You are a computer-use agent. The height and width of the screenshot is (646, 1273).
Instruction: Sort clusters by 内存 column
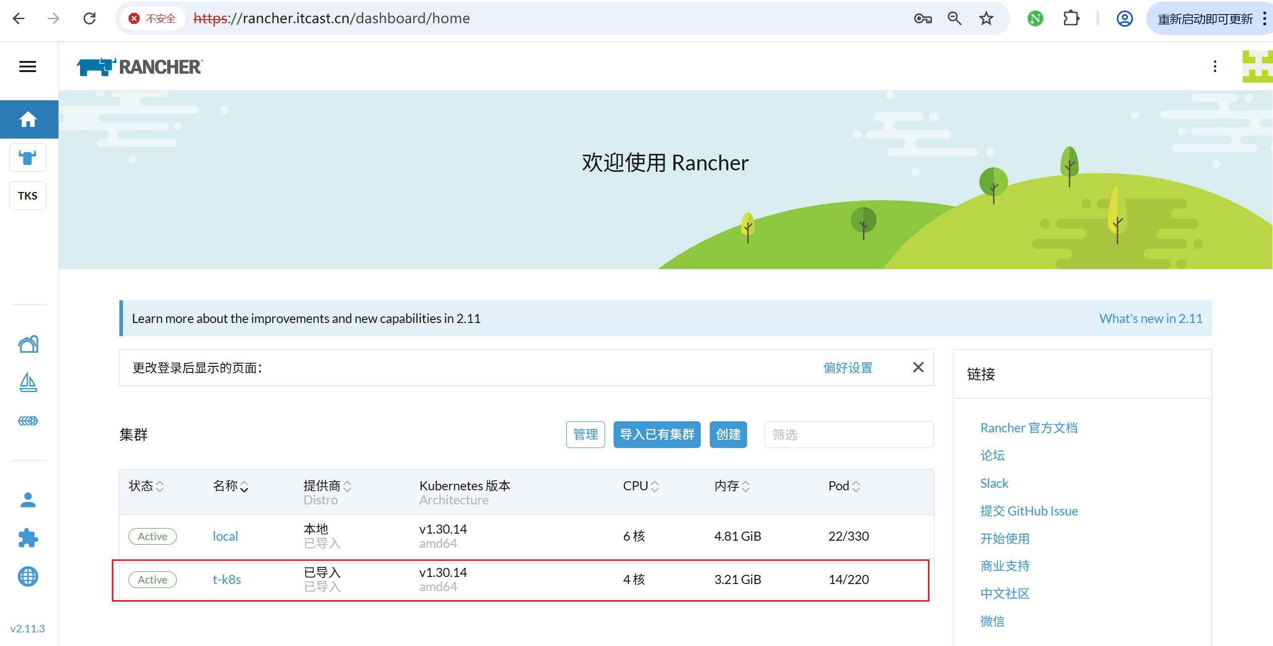(732, 486)
